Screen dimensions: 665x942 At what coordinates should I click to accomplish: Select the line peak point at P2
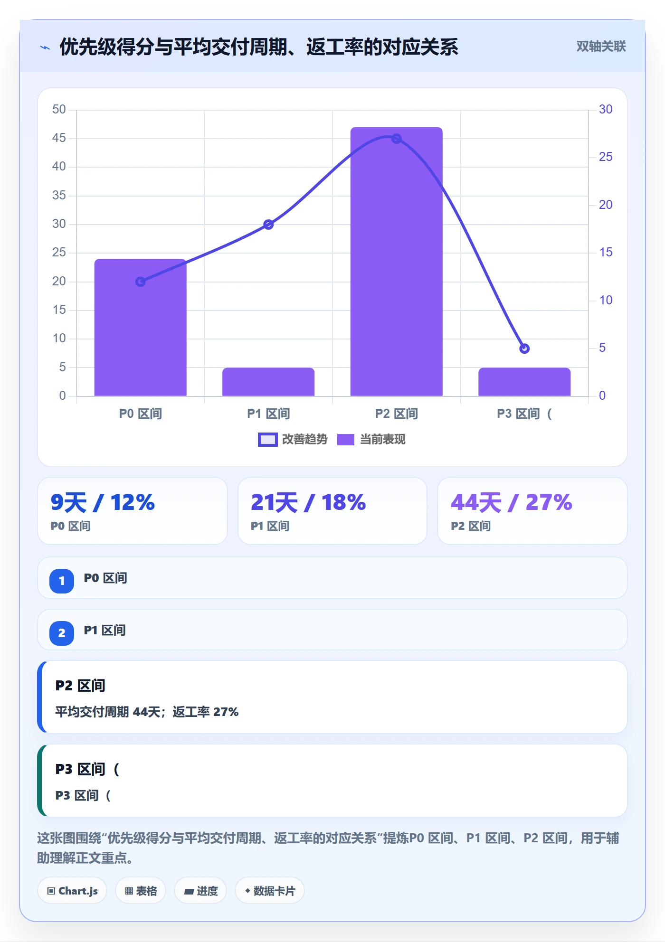[x=396, y=139]
